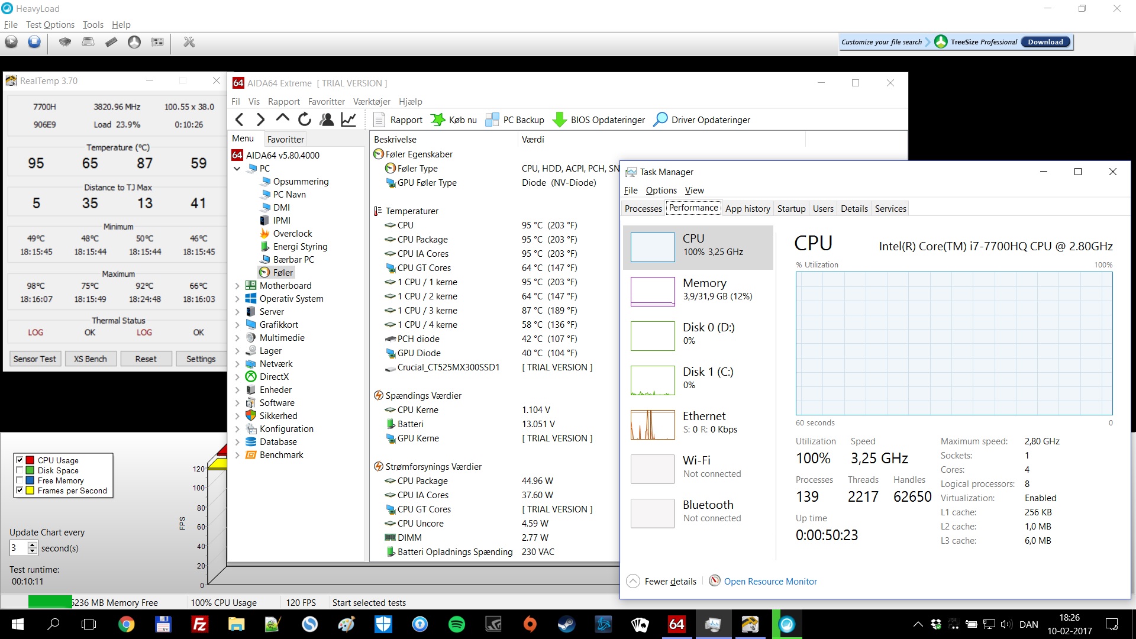The height and width of the screenshot is (639, 1136).
Task: Click Køb nu in AIDA64 toolbar
Action: click(453, 120)
